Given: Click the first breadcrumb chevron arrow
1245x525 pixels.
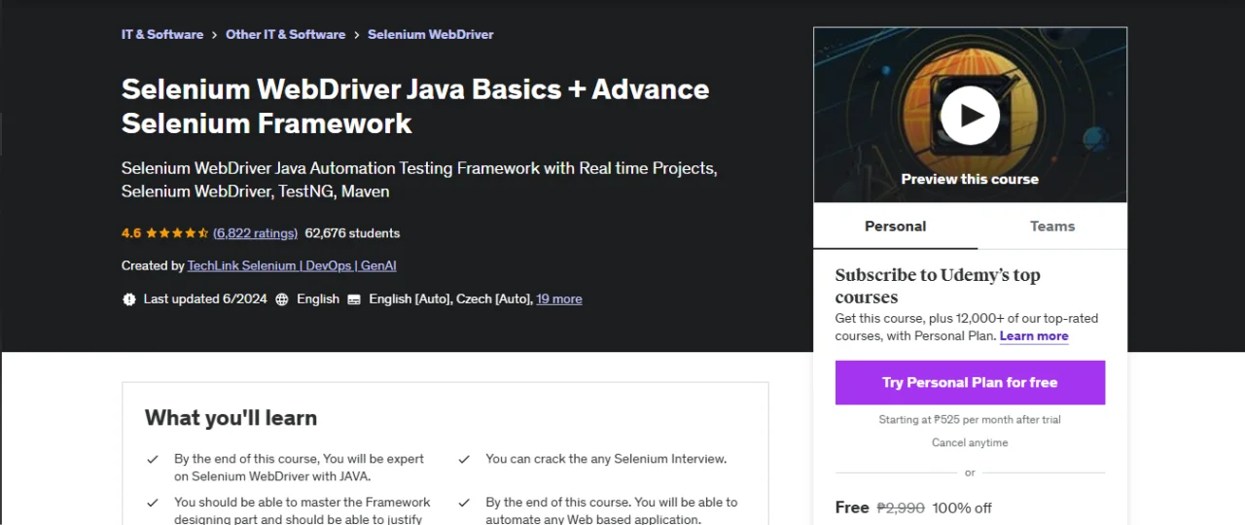Looking at the screenshot, I should 215,35.
